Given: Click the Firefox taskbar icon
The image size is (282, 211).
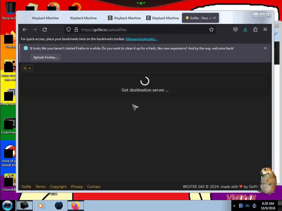Looking at the screenshot, I should click(76, 206).
